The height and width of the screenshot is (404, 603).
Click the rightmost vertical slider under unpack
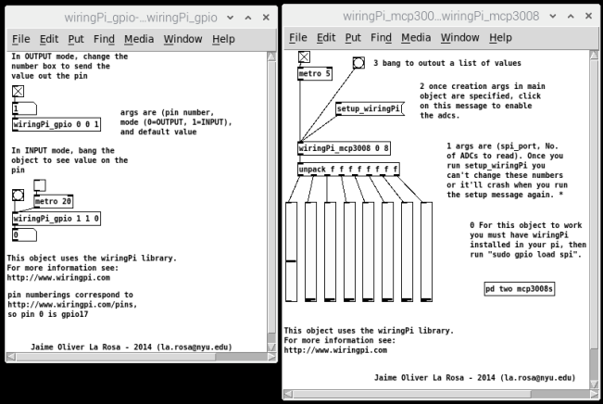427,250
